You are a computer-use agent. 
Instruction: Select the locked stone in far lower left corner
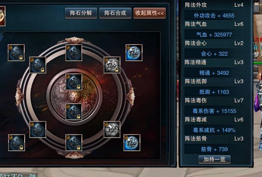coord(17,143)
